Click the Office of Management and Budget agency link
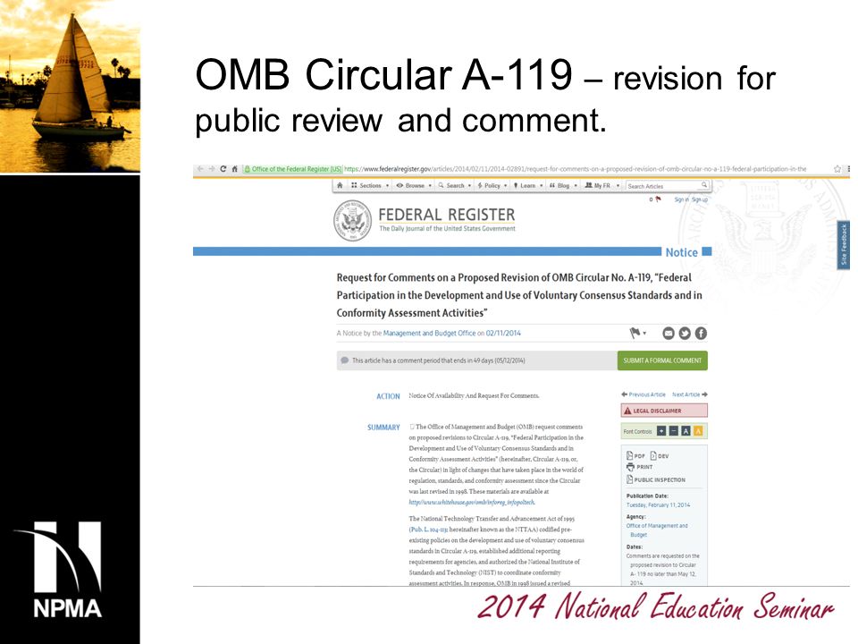 click(657, 530)
